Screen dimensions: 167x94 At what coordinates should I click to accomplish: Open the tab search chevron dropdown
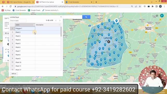coord(152,2)
